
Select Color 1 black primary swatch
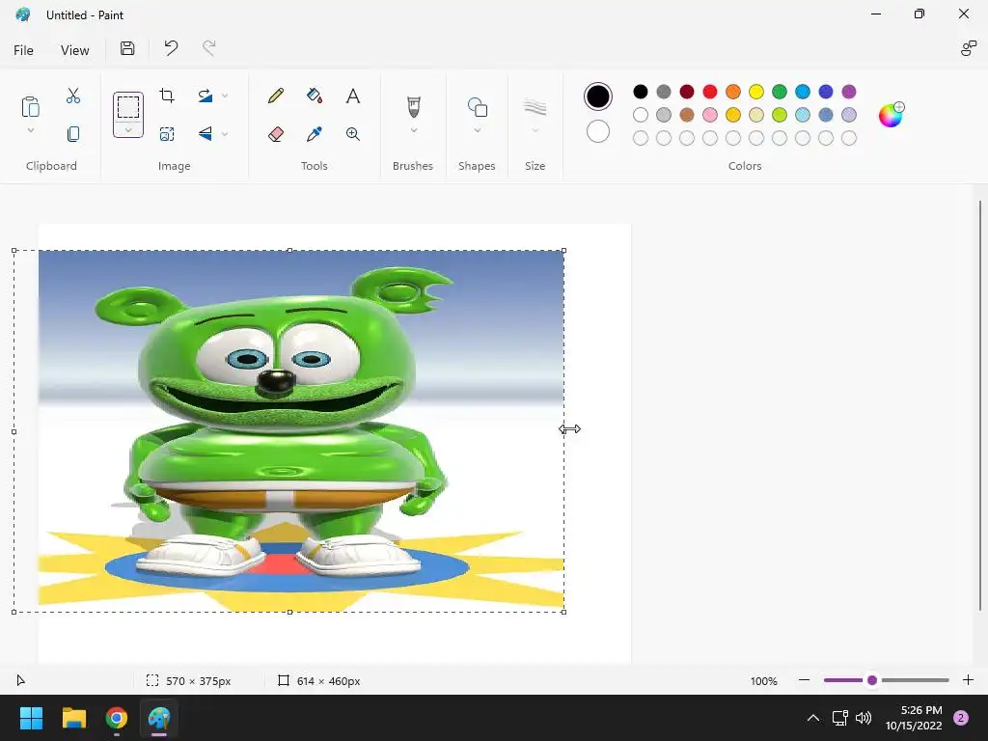(598, 96)
